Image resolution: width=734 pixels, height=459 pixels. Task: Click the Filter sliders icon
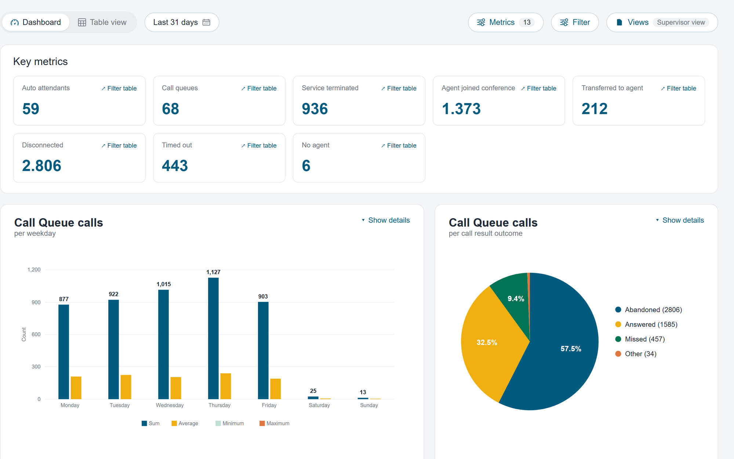coord(564,22)
